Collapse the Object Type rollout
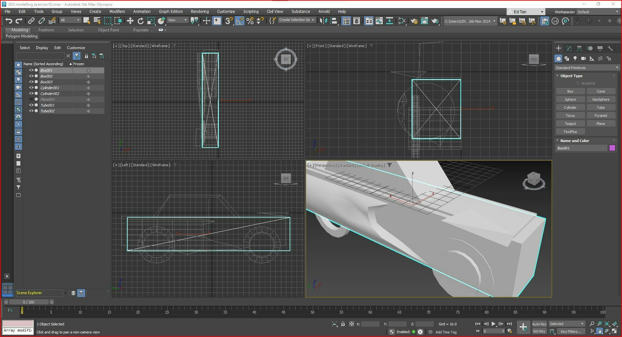The width and height of the screenshot is (622, 337). [571, 76]
